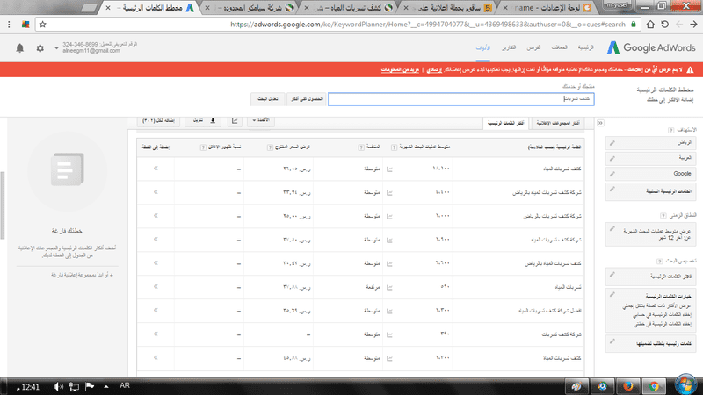Click the تنزيل download button
Image resolution: width=703 pixels, height=395 pixels.
pyautogui.click(x=203, y=120)
